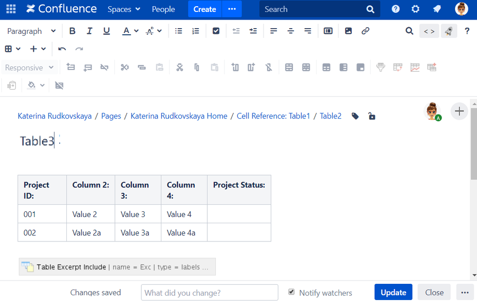The height and width of the screenshot is (301, 477).
Task: Click the Table3 page title field
Action: 37,141
